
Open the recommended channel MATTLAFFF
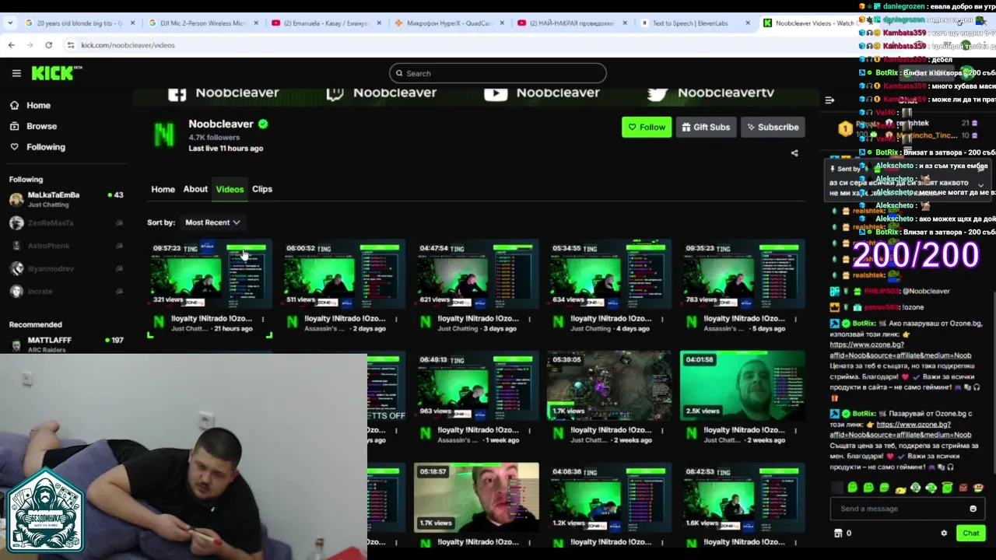65,345
